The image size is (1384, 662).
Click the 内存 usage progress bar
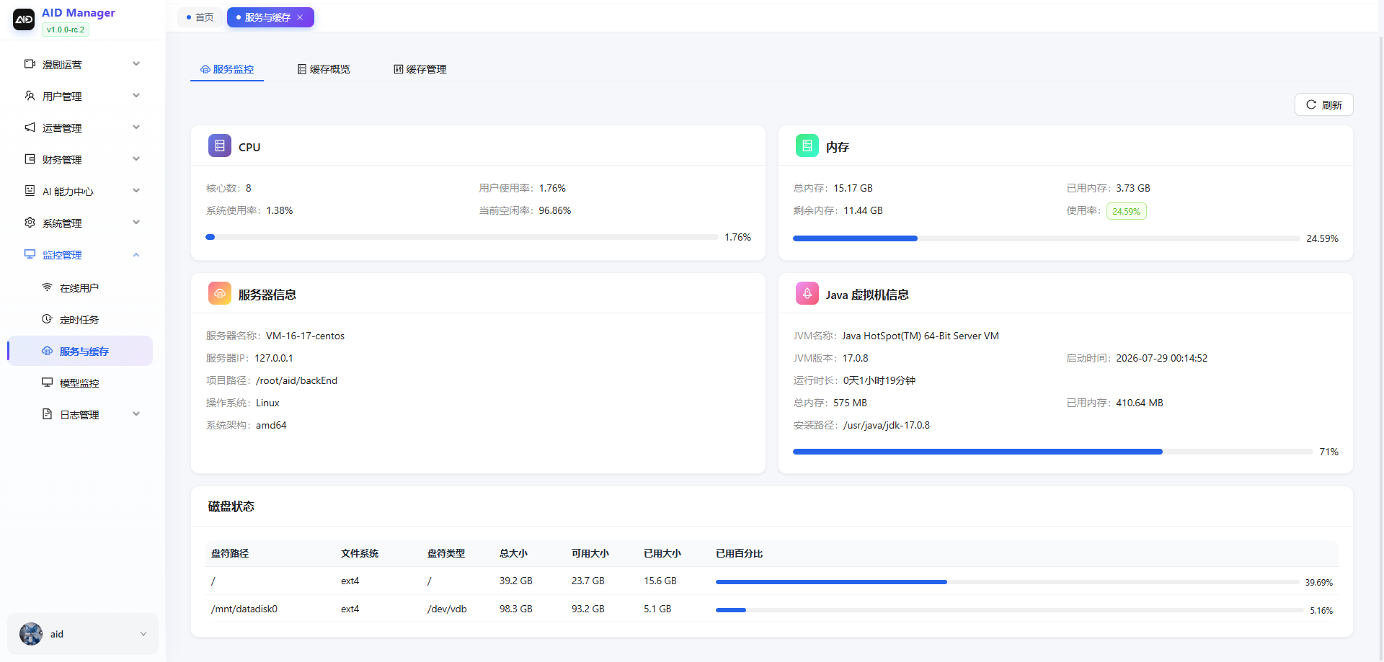point(1047,238)
